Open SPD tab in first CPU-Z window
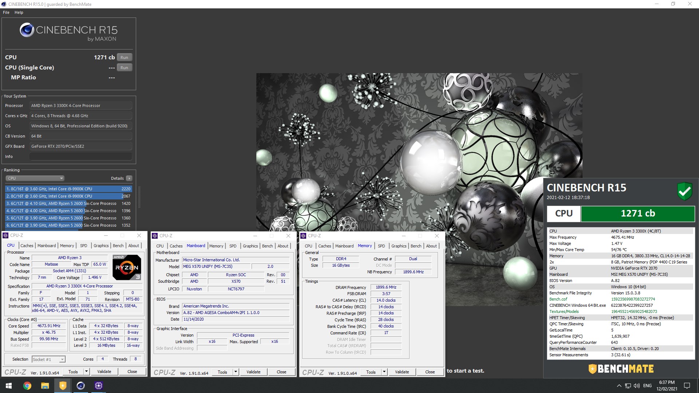This screenshot has height=393, width=699. [x=84, y=246]
